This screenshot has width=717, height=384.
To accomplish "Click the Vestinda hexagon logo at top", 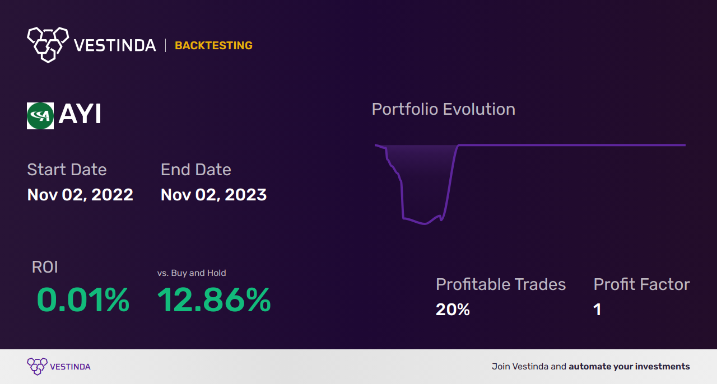I will (48, 44).
